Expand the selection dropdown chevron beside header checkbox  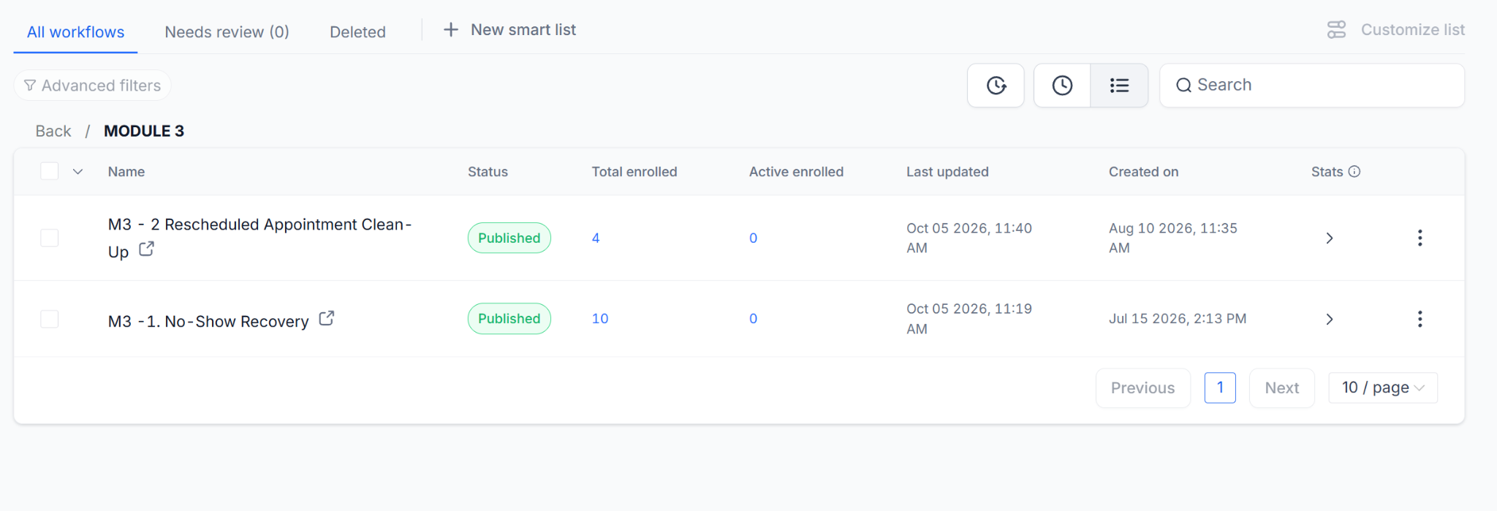(x=77, y=172)
